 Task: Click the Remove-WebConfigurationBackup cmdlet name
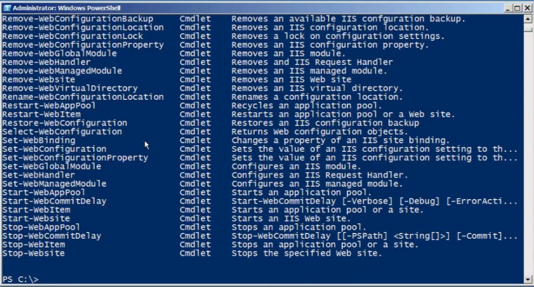tap(78, 19)
